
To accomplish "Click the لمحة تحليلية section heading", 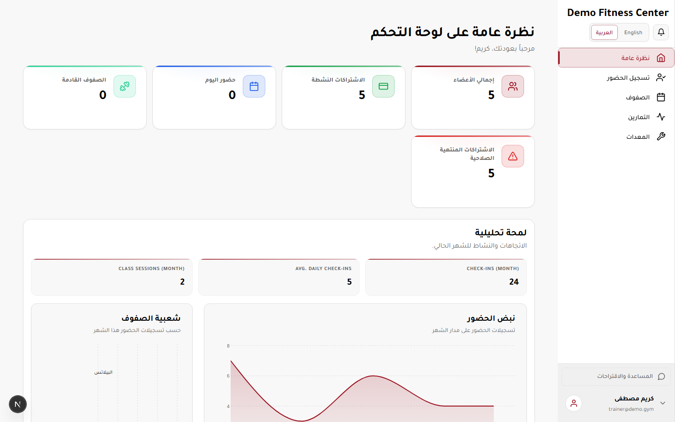I will 501,232.
